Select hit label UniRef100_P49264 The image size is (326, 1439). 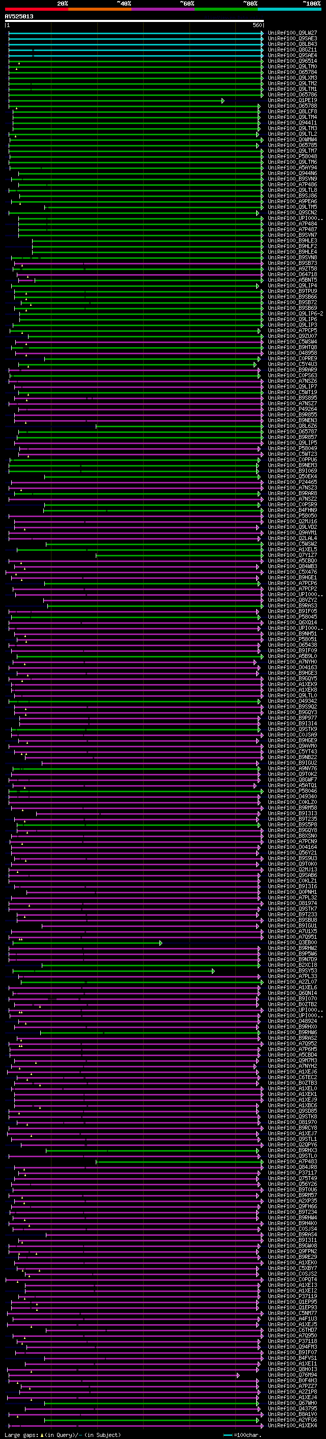(292, 409)
